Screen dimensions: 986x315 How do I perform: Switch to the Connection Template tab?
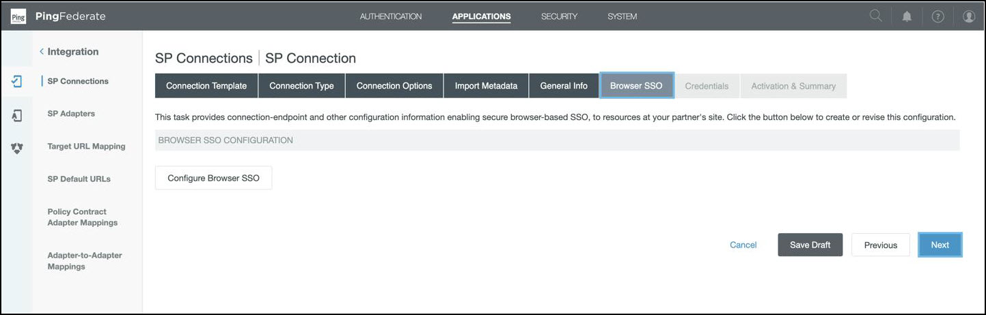click(x=206, y=86)
